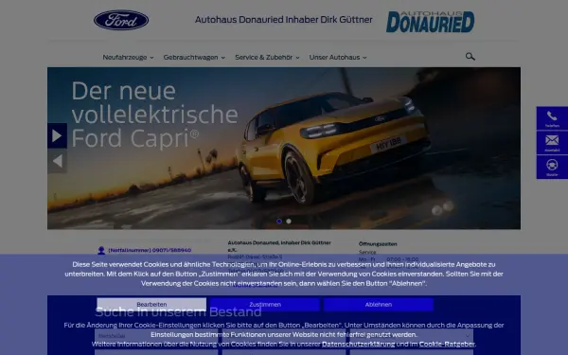This screenshot has height=355, width=568.
Task: Click the next slide arrow on banner
Action: [57, 135]
